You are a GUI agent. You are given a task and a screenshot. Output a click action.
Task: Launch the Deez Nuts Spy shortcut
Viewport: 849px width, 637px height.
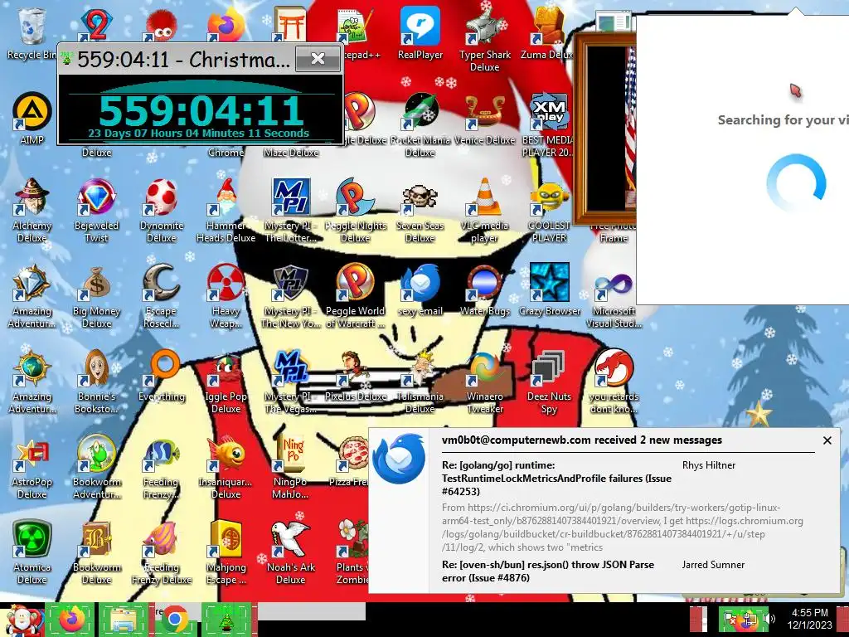click(x=549, y=381)
